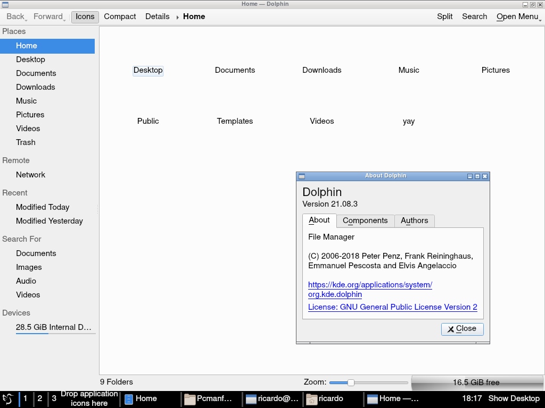545x408 pixels.
Task: Click the folder icon of the Pcmanf… taskbar entry
Action: click(x=189, y=399)
